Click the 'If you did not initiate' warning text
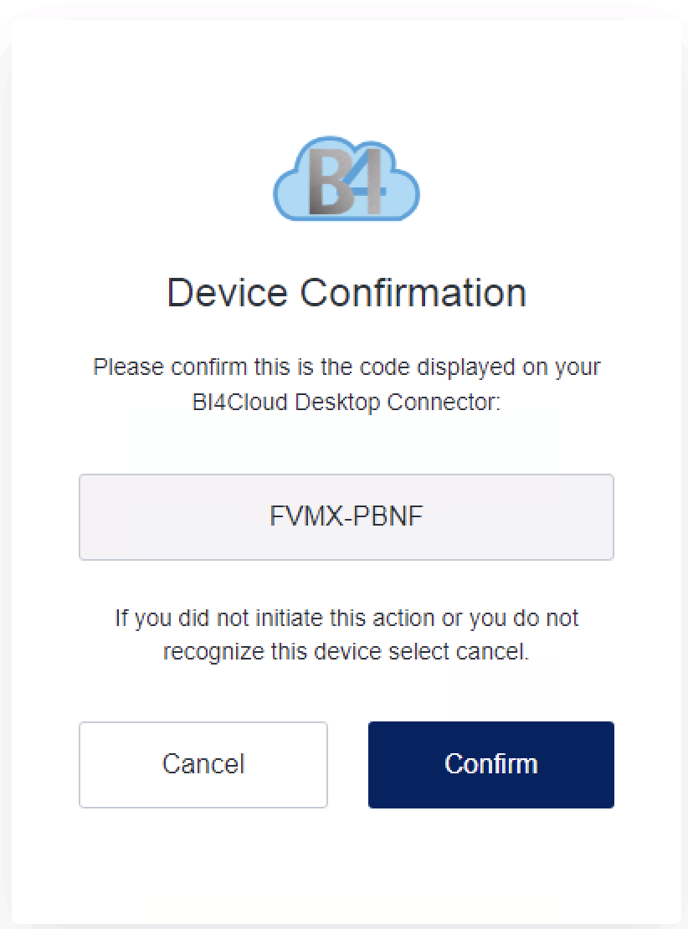The image size is (688, 929). 347,618
